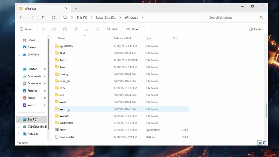Expand the OneDrive tree node
The height and width of the screenshot is (157, 279).
[x=19, y=55]
